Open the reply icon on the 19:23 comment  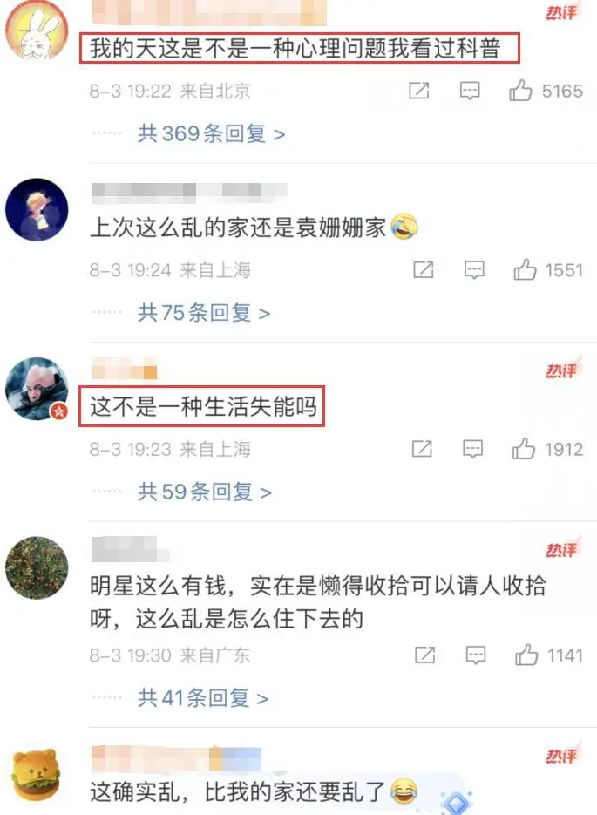(x=472, y=449)
